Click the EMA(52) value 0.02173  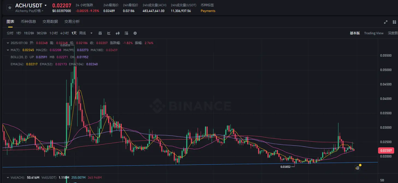tap(61, 64)
